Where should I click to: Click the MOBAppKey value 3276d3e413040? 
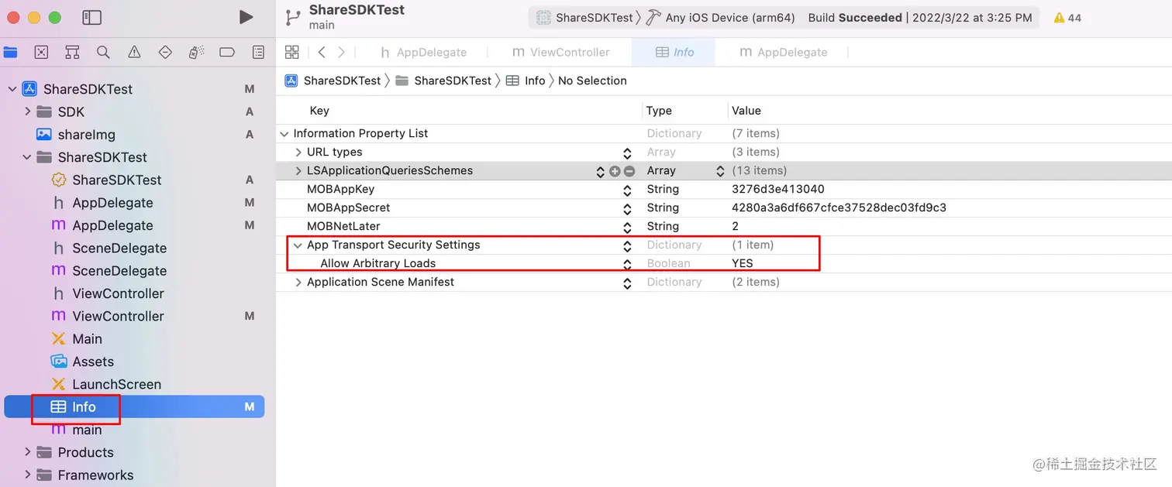tap(777, 189)
